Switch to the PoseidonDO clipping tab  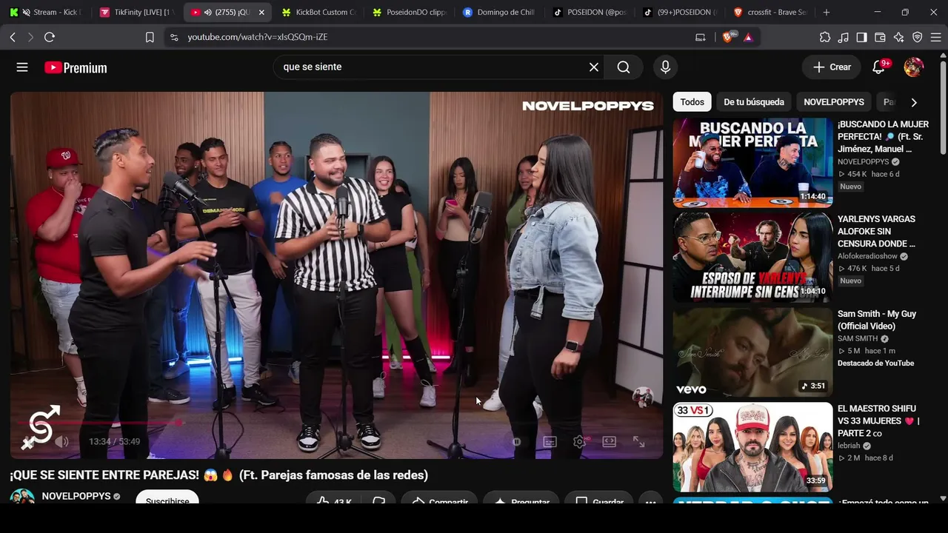point(408,13)
